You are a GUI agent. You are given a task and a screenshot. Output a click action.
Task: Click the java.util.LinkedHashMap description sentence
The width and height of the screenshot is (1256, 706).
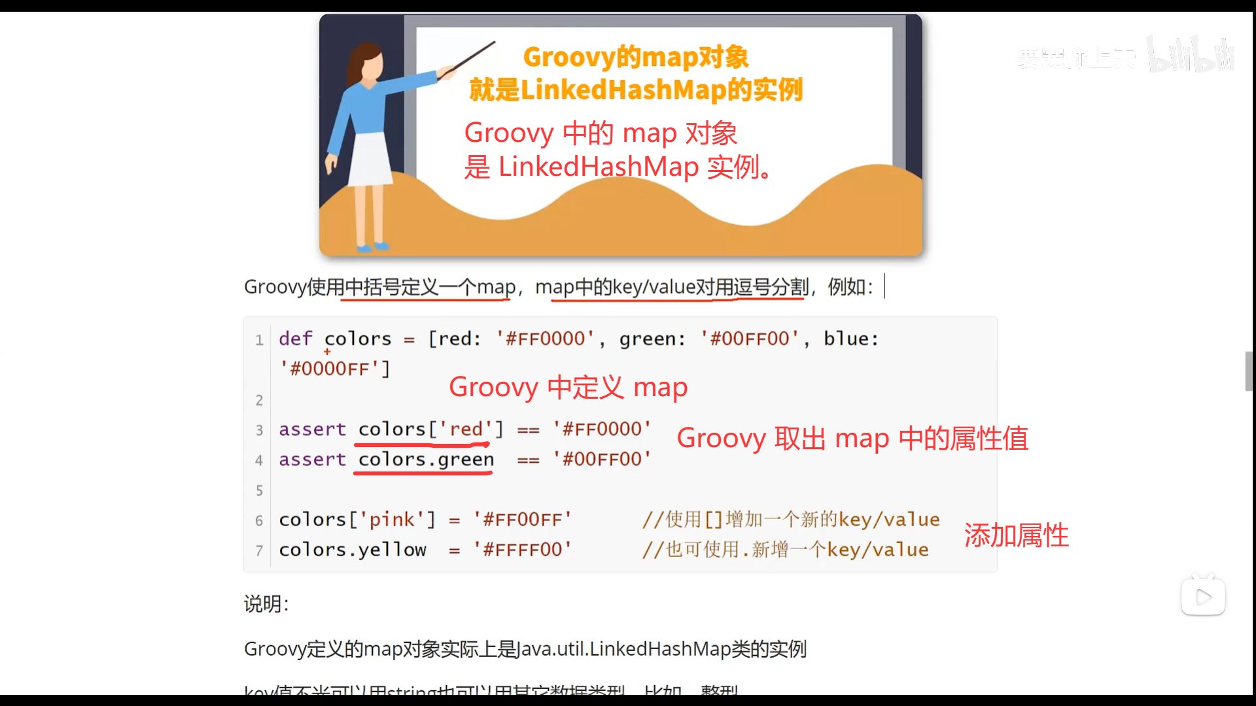tap(525, 649)
